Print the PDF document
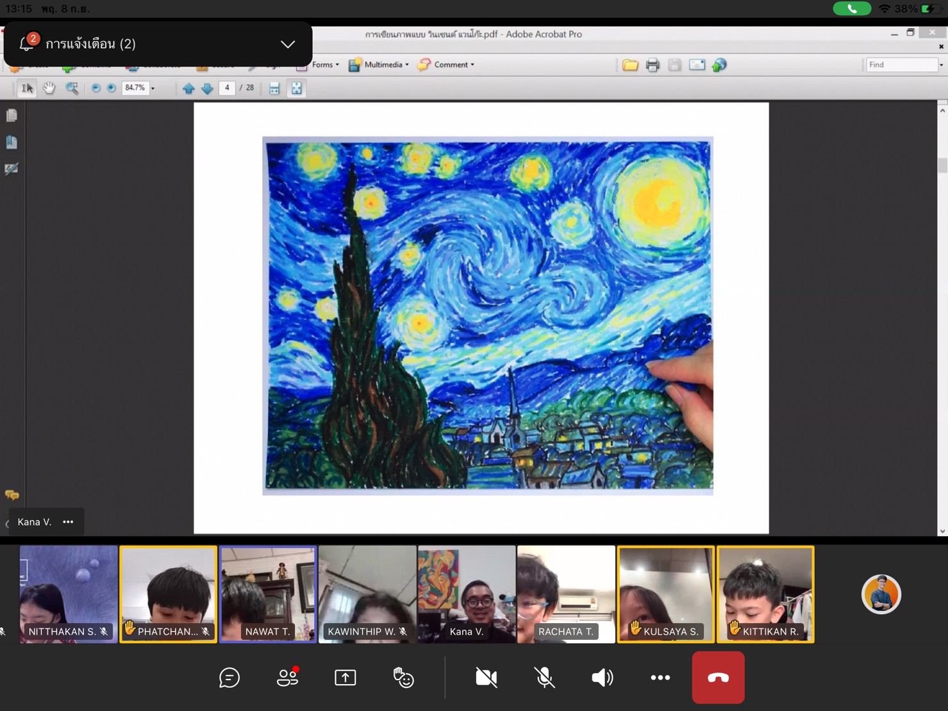 coord(653,65)
